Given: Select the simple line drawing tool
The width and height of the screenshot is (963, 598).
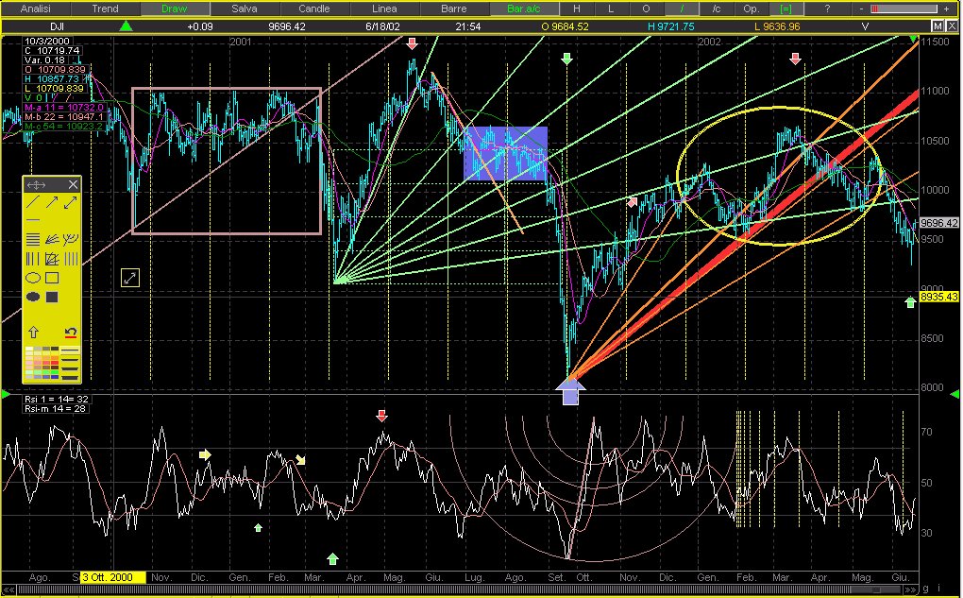Looking at the screenshot, I should tap(32, 202).
